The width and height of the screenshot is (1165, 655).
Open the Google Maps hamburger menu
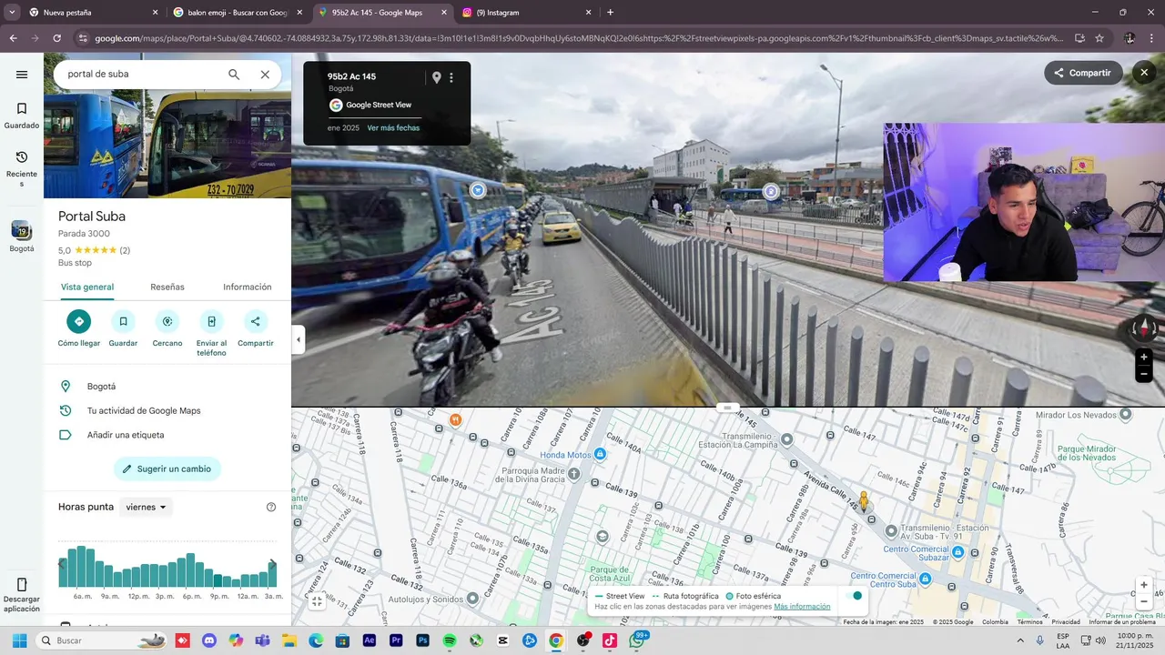22,75
